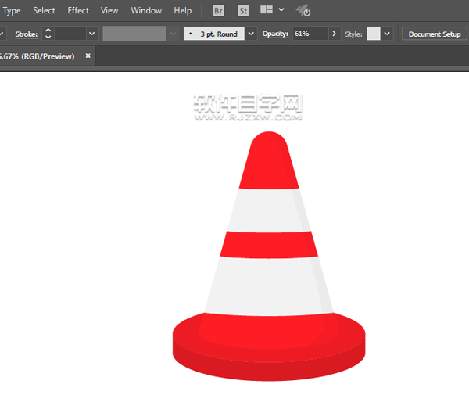Click the Opacity percentage input field
The width and height of the screenshot is (469, 395).
310,34
